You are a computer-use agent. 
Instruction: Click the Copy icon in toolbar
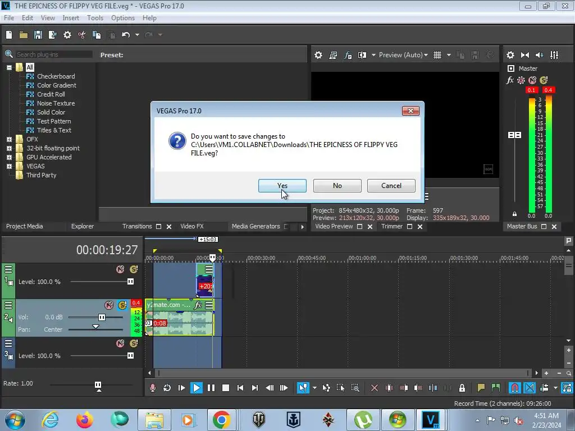[x=97, y=35]
